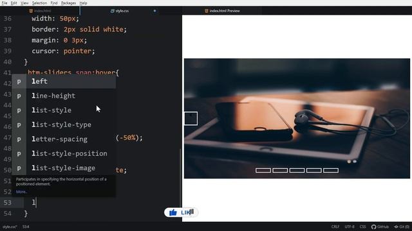Click the property icon beside 'line-height'
The image size is (412, 231).
click(19, 96)
